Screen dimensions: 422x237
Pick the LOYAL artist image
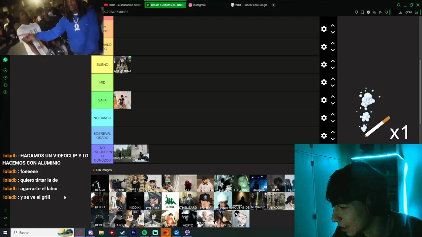coord(170,201)
